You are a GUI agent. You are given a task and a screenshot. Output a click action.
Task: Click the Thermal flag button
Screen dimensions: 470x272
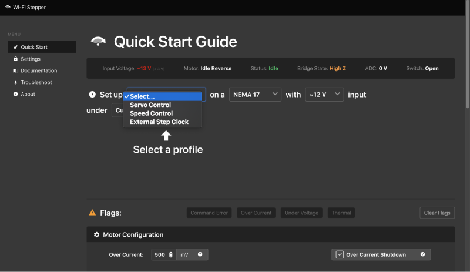[x=341, y=213]
